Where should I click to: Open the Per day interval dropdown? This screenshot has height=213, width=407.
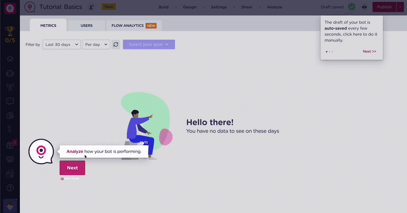(96, 45)
